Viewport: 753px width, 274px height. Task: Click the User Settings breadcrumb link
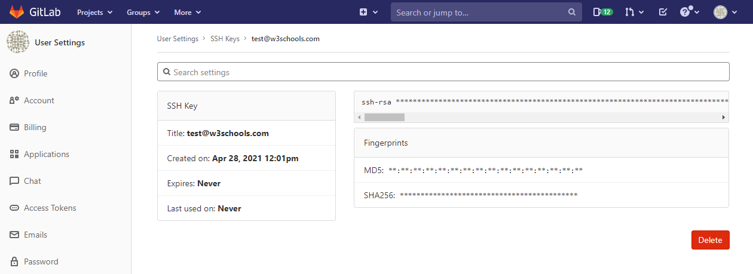click(177, 39)
